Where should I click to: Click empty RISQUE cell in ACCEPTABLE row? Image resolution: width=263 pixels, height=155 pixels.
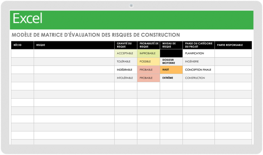coord(74,53)
